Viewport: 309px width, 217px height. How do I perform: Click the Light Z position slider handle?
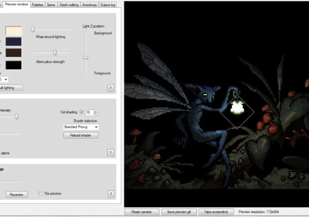tap(85, 58)
